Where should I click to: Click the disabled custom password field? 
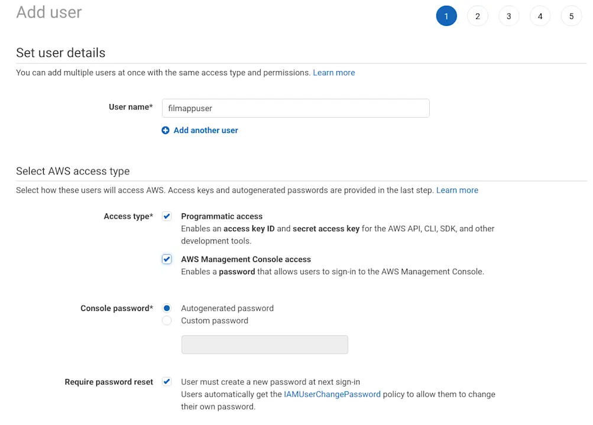click(264, 345)
